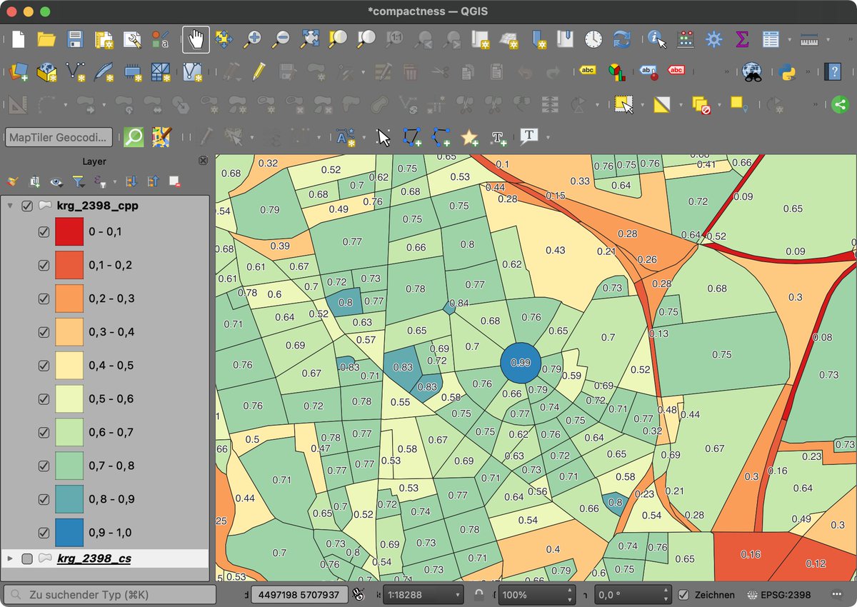Open the layer styling panel paintbrush icon

(x=12, y=181)
